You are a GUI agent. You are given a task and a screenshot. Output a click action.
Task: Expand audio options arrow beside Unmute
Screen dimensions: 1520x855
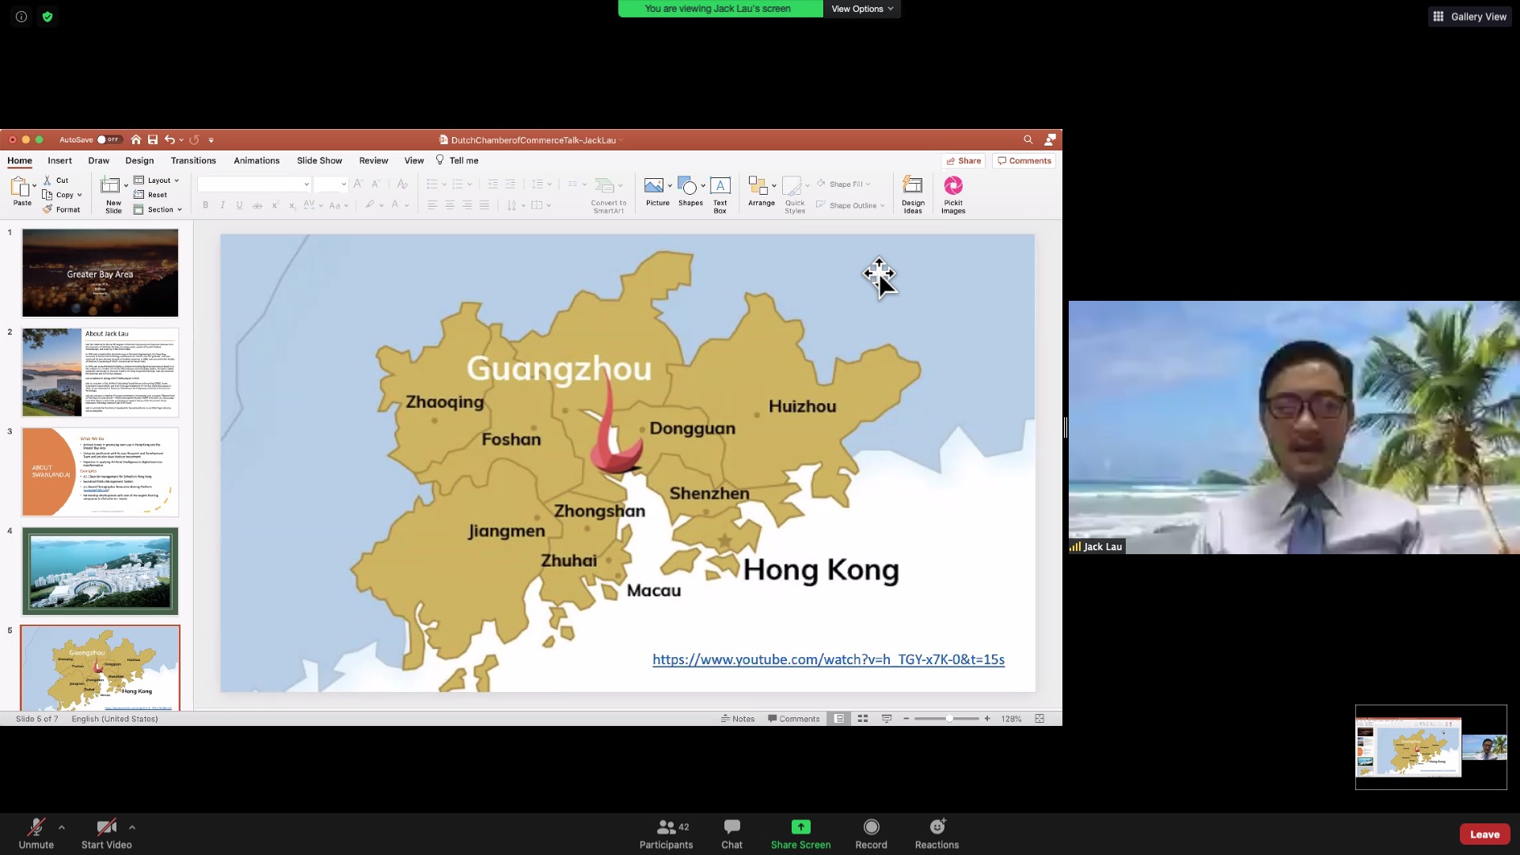(x=62, y=827)
